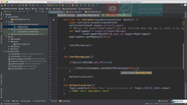Click the tool window toggle in bottom-left corner

click(x=1, y=104)
